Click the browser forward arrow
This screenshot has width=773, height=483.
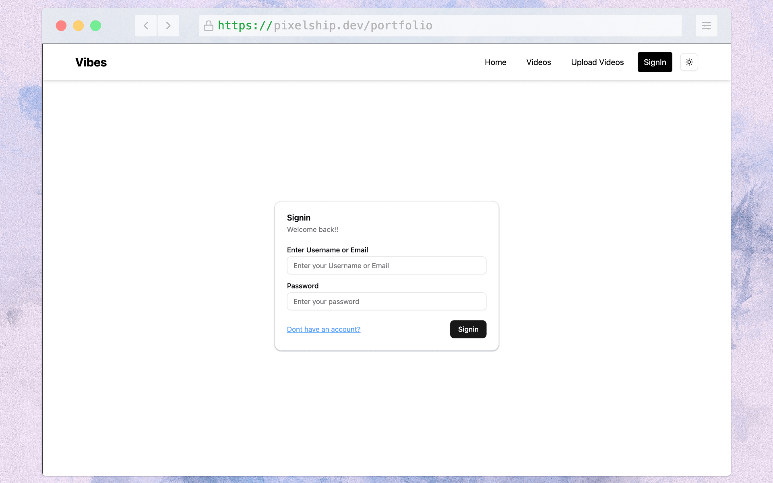pos(168,26)
